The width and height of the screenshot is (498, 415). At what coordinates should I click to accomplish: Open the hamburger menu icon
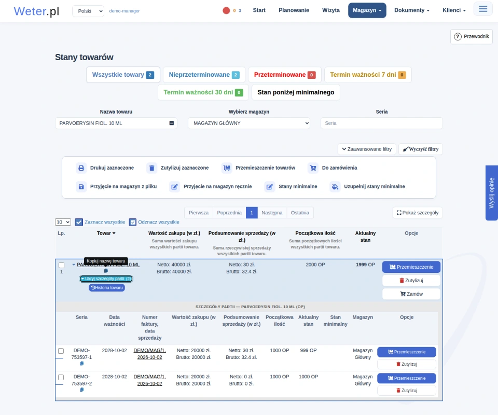pyautogui.click(x=483, y=9)
